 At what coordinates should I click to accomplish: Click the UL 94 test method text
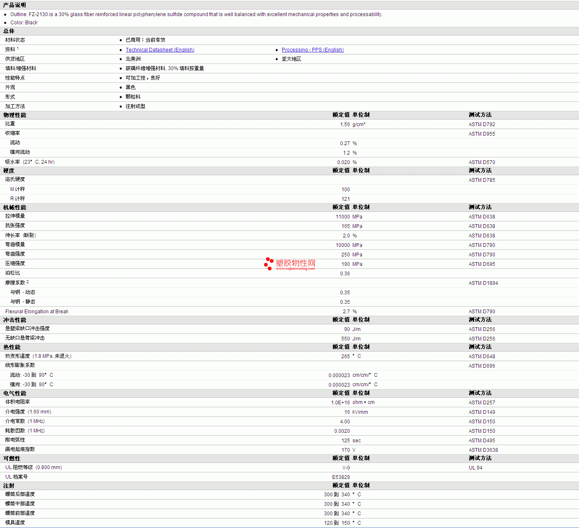[475, 468]
